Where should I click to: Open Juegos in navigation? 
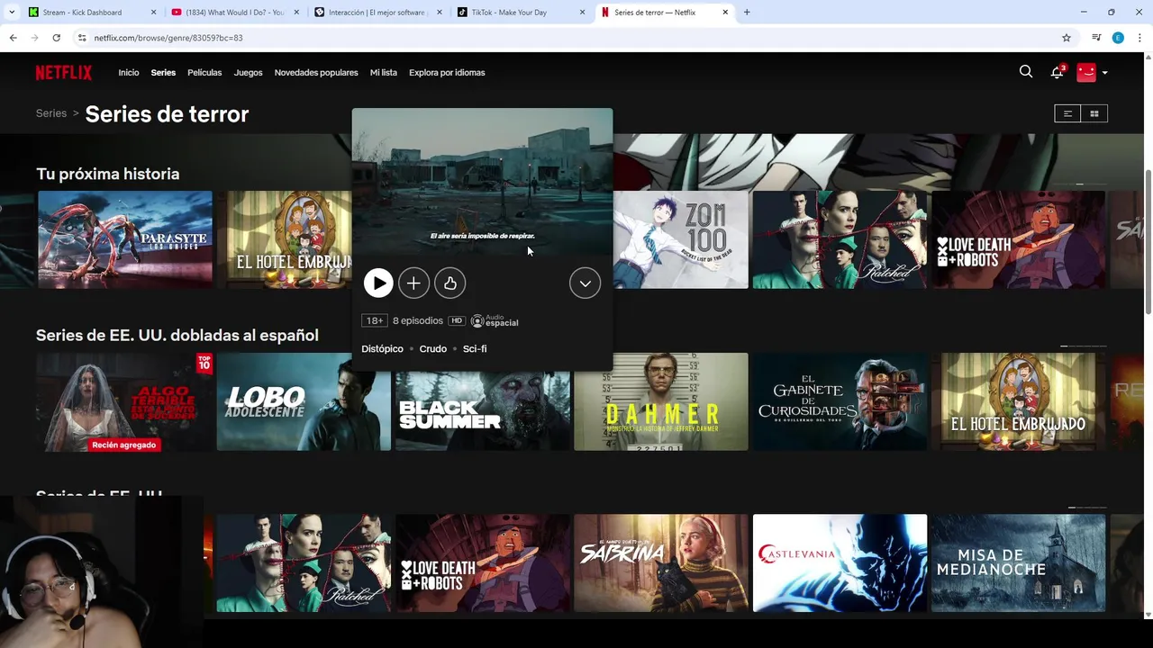(x=248, y=73)
